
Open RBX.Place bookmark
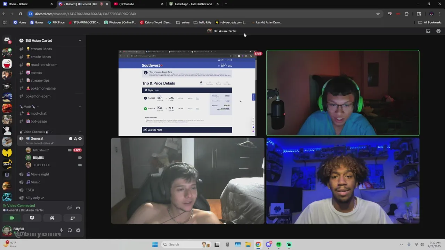click(56, 22)
